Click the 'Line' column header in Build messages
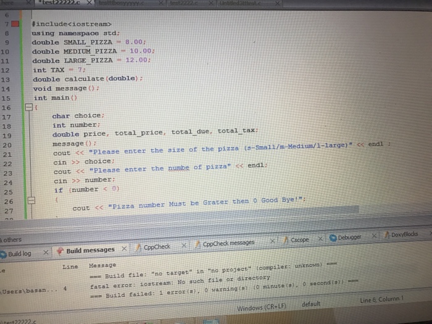This screenshot has height=324, width=432. 70,267
